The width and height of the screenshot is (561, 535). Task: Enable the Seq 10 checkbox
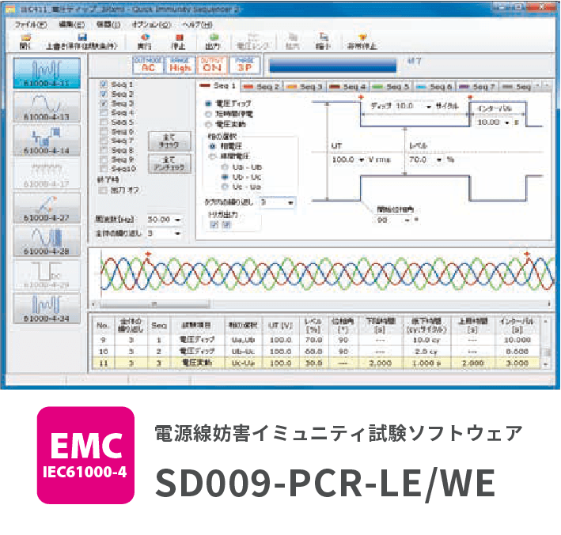104,168
